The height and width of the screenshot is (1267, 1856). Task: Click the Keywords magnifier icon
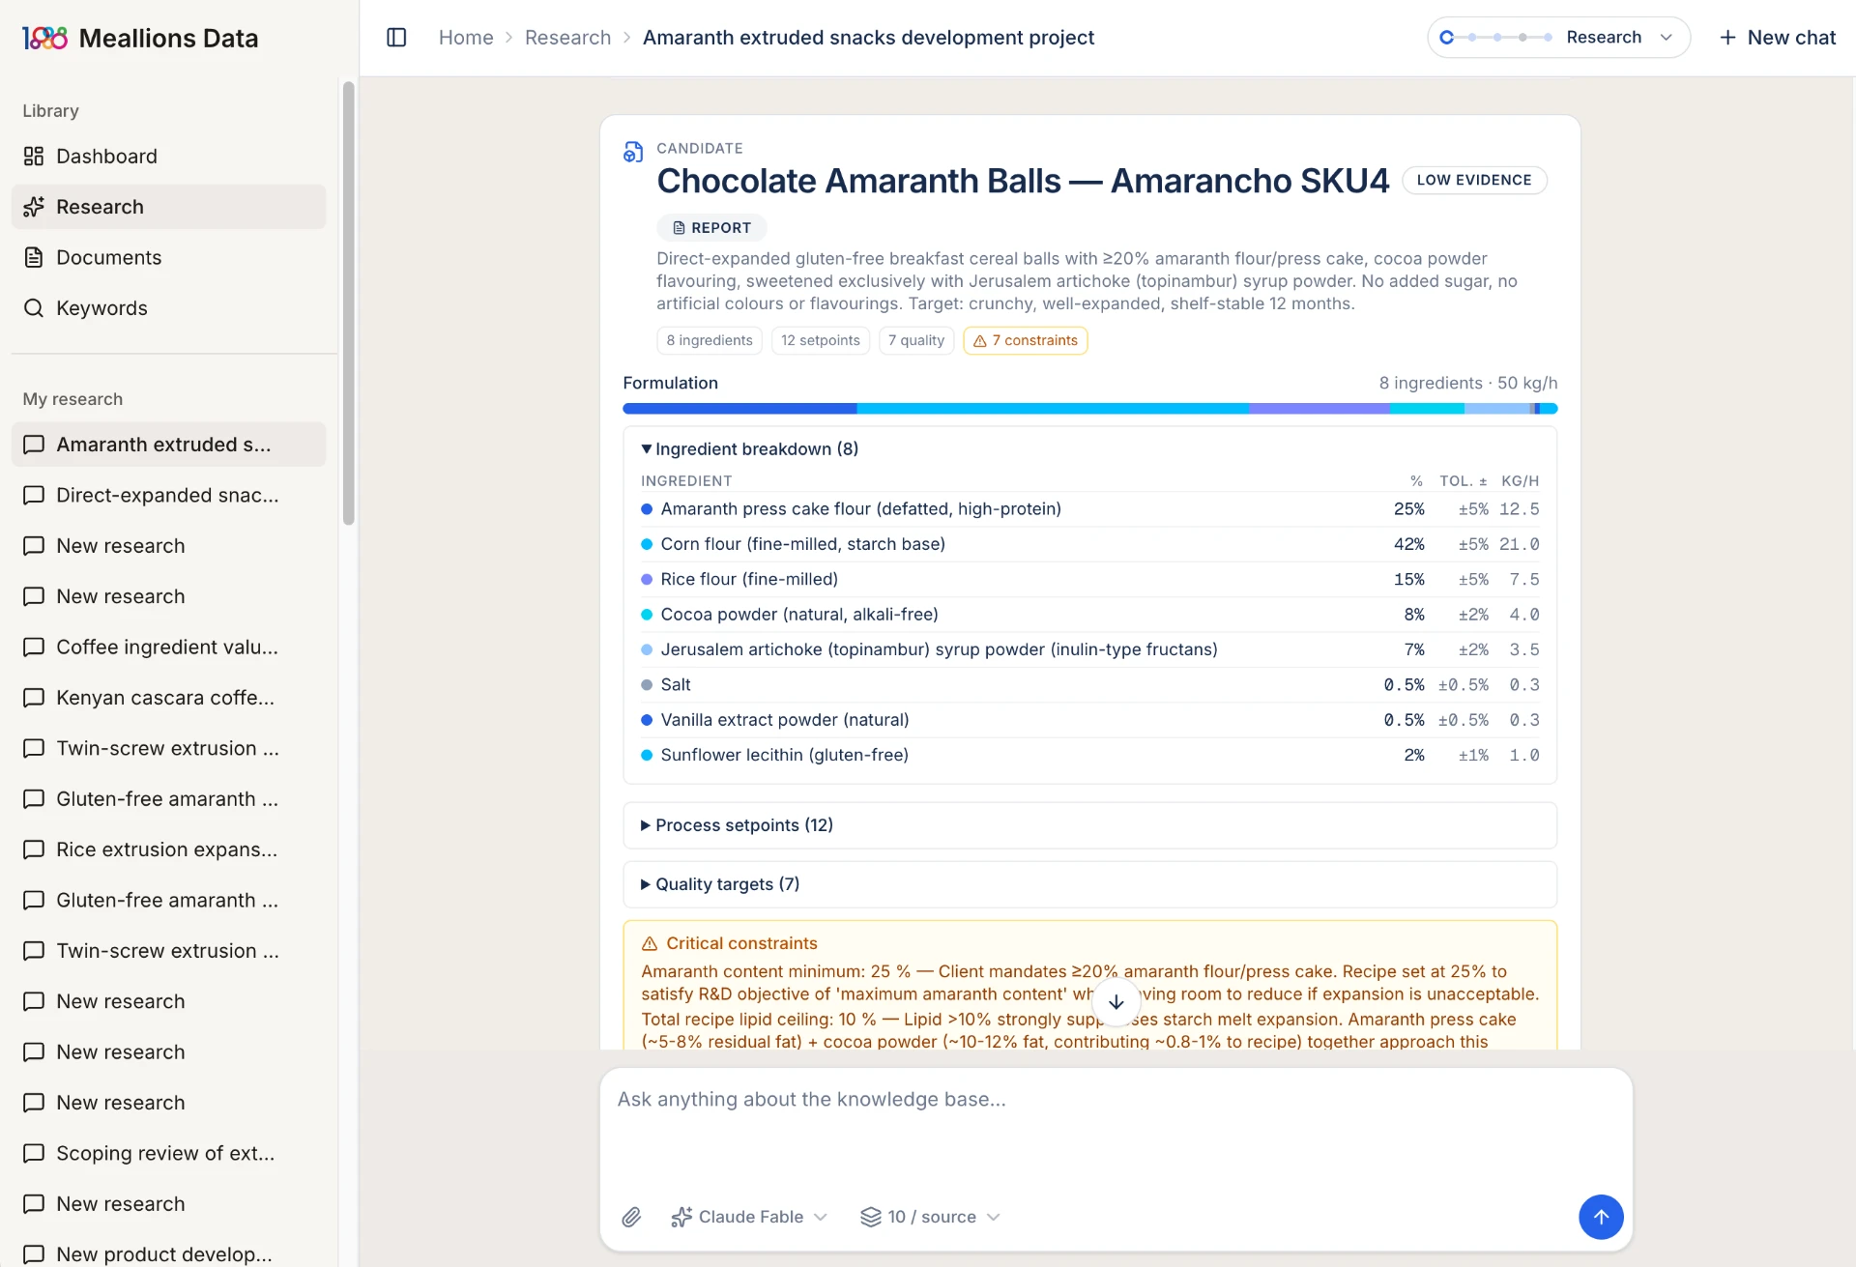tap(34, 307)
